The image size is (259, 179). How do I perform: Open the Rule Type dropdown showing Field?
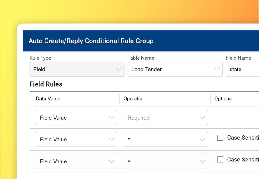77,69
